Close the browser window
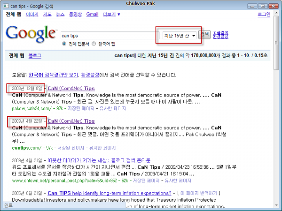This screenshot has width=282, height=211. tap(273, 6)
